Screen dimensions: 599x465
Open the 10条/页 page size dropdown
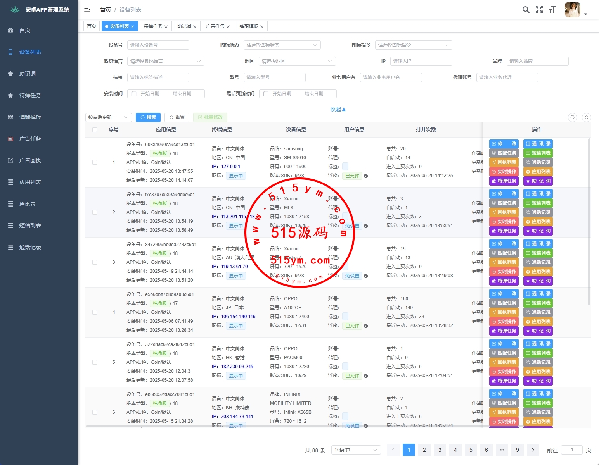point(356,450)
